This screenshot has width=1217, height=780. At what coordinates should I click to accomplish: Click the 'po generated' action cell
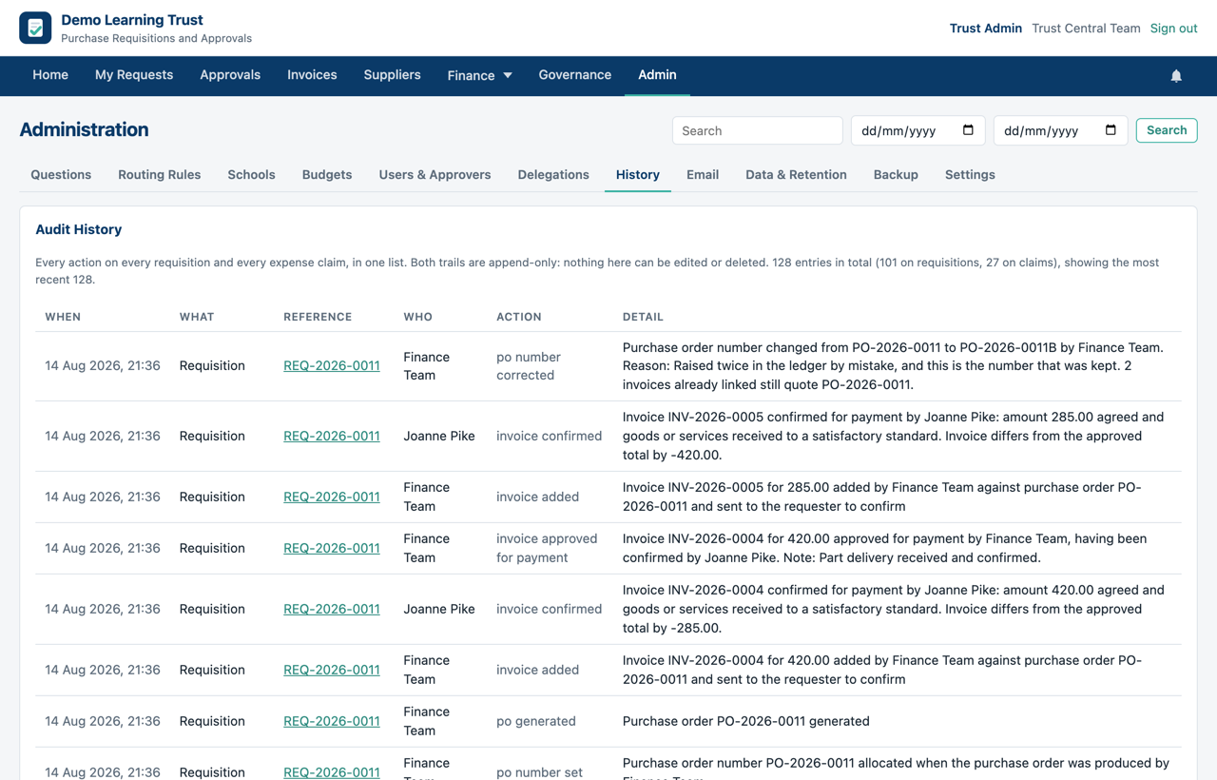[x=536, y=721]
